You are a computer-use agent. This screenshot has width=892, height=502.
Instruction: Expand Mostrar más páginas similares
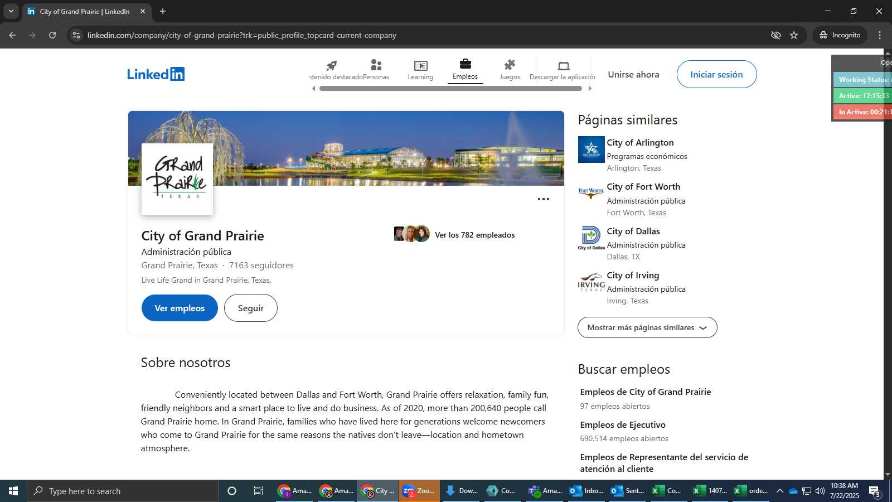coord(647,327)
